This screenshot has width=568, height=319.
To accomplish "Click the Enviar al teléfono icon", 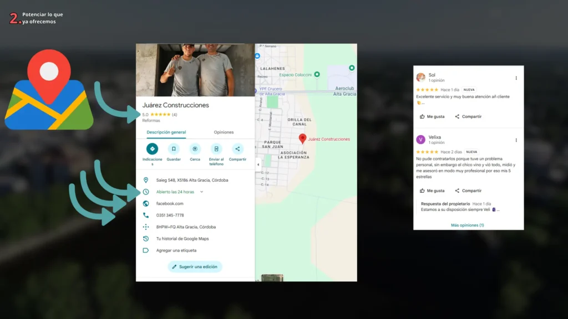I will tap(216, 148).
